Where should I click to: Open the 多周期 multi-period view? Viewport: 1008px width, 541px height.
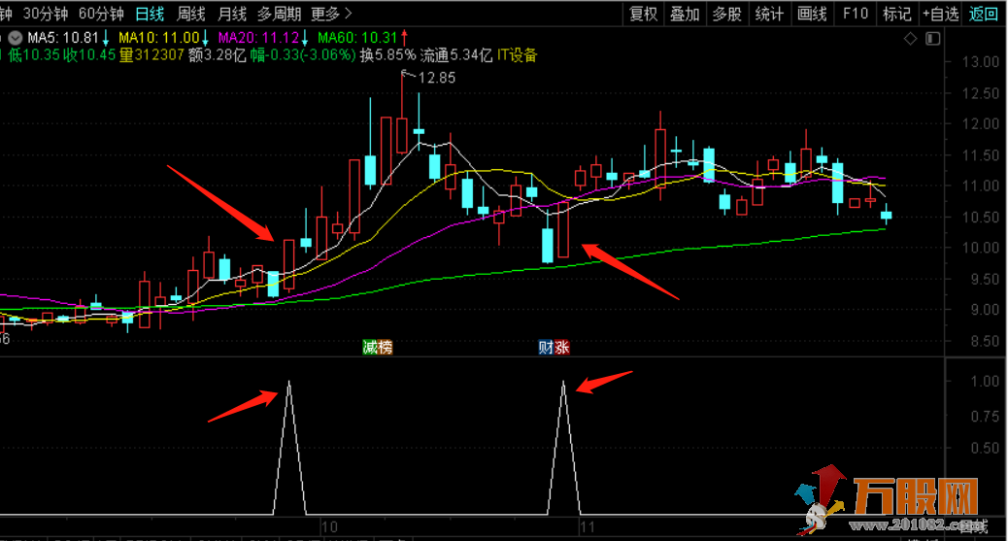point(279,14)
